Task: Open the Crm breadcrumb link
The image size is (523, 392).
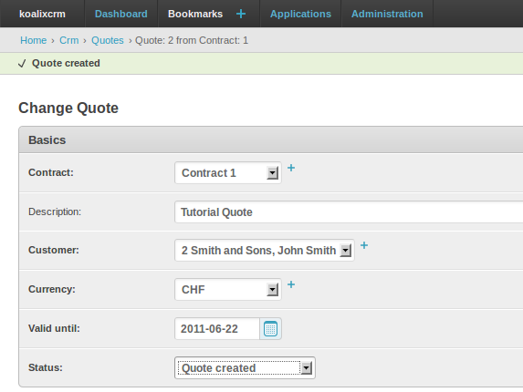Action: click(x=69, y=40)
